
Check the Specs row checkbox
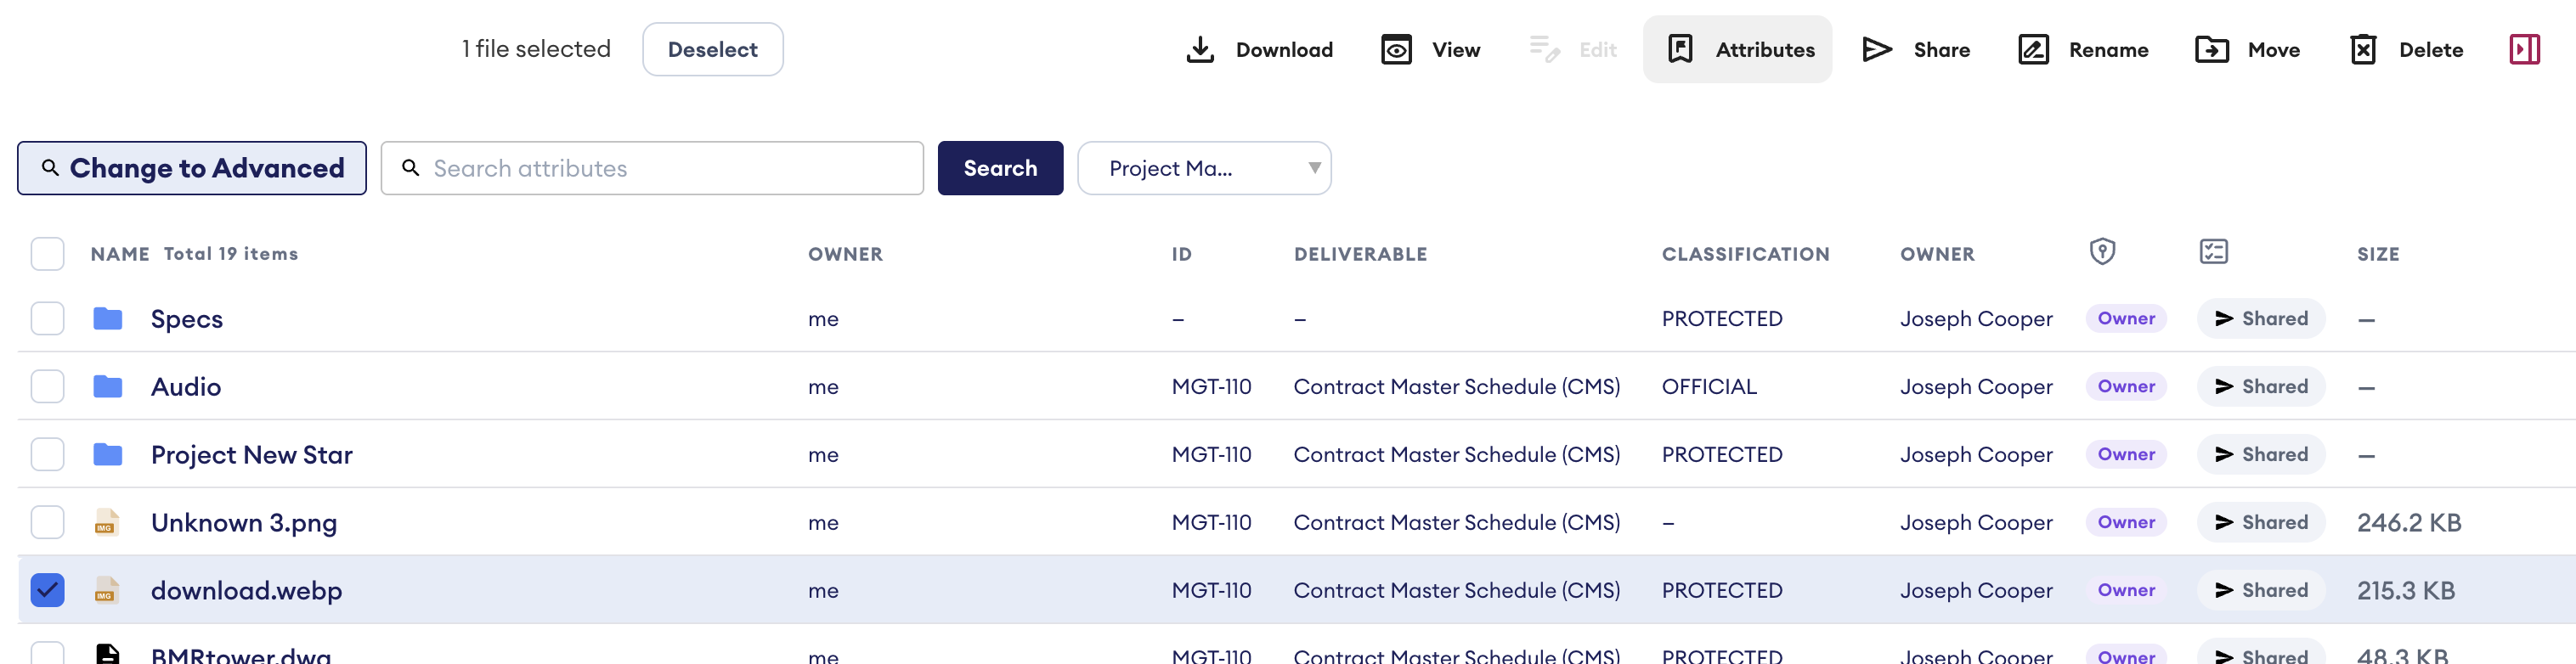[47, 319]
